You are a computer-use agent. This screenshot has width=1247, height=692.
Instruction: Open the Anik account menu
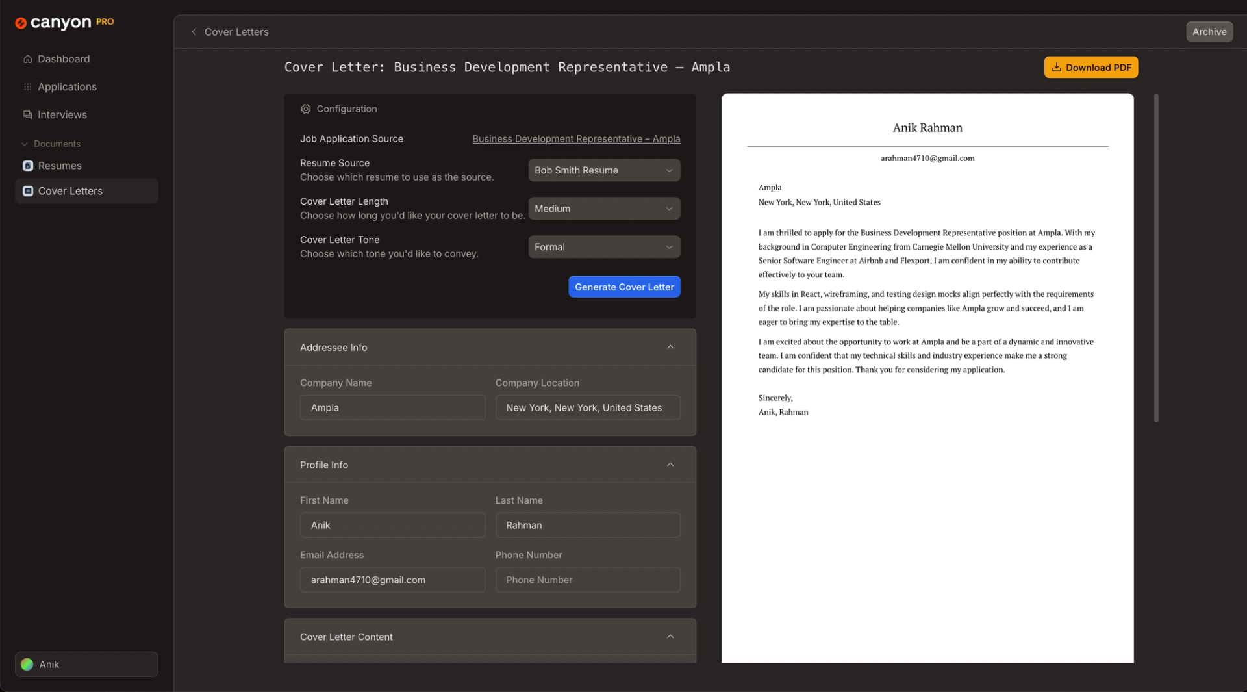coord(86,664)
